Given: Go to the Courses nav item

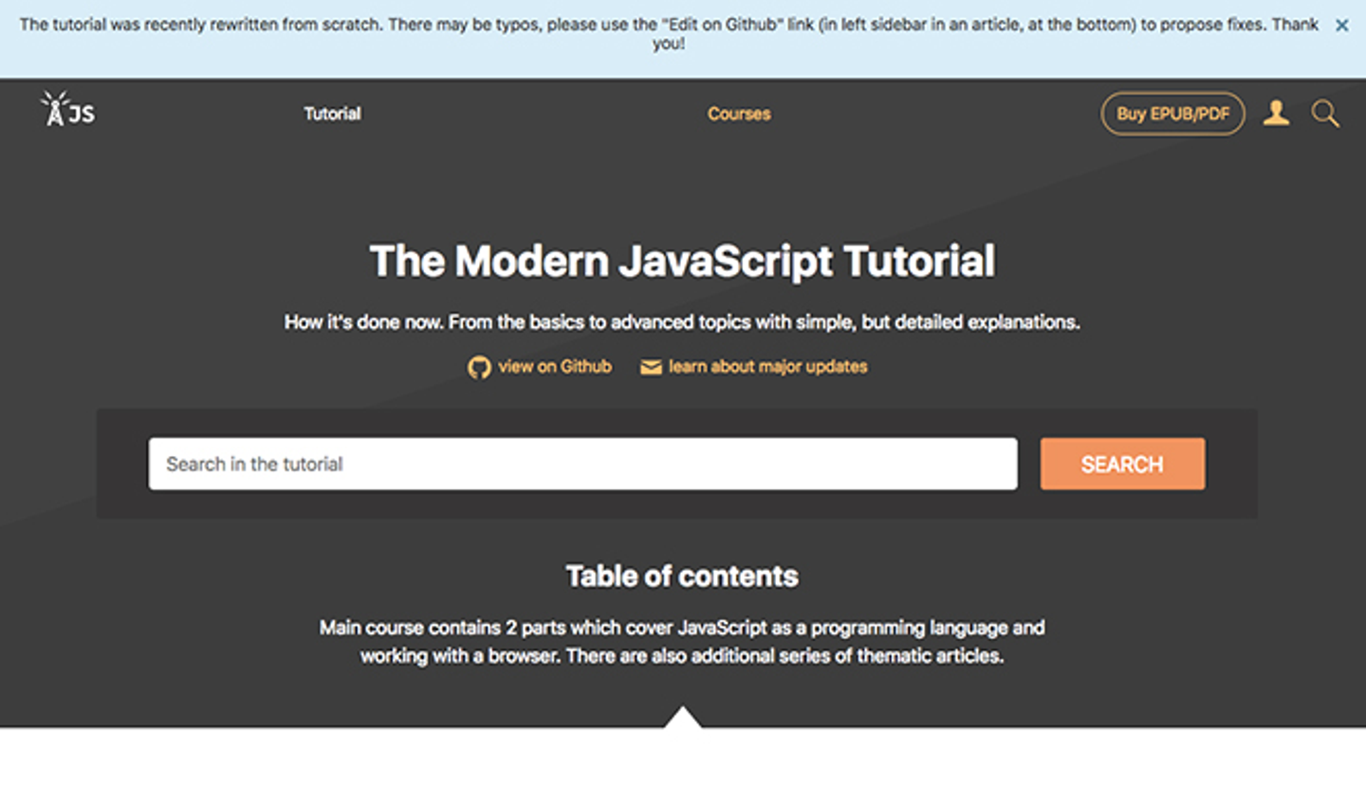Looking at the screenshot, I should pyautogui.click(x=739, y=114).
